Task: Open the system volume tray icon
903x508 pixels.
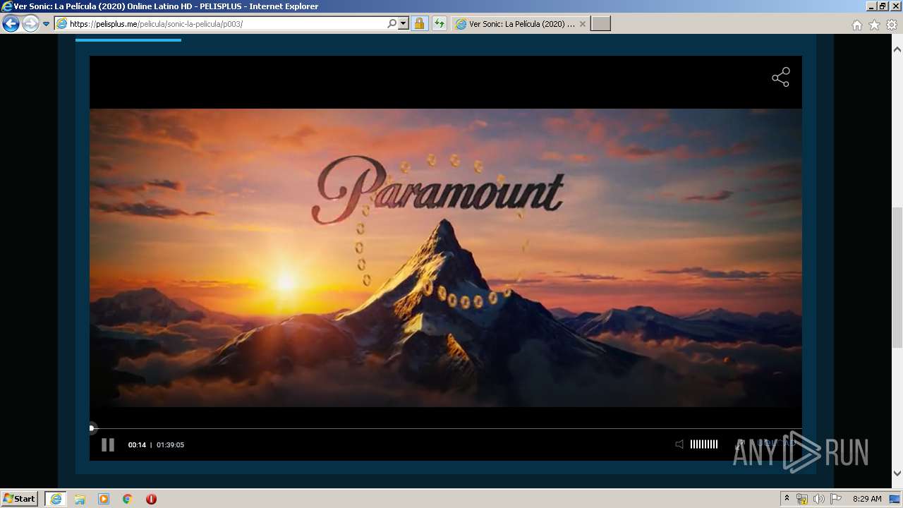Action: click(819, 499)
